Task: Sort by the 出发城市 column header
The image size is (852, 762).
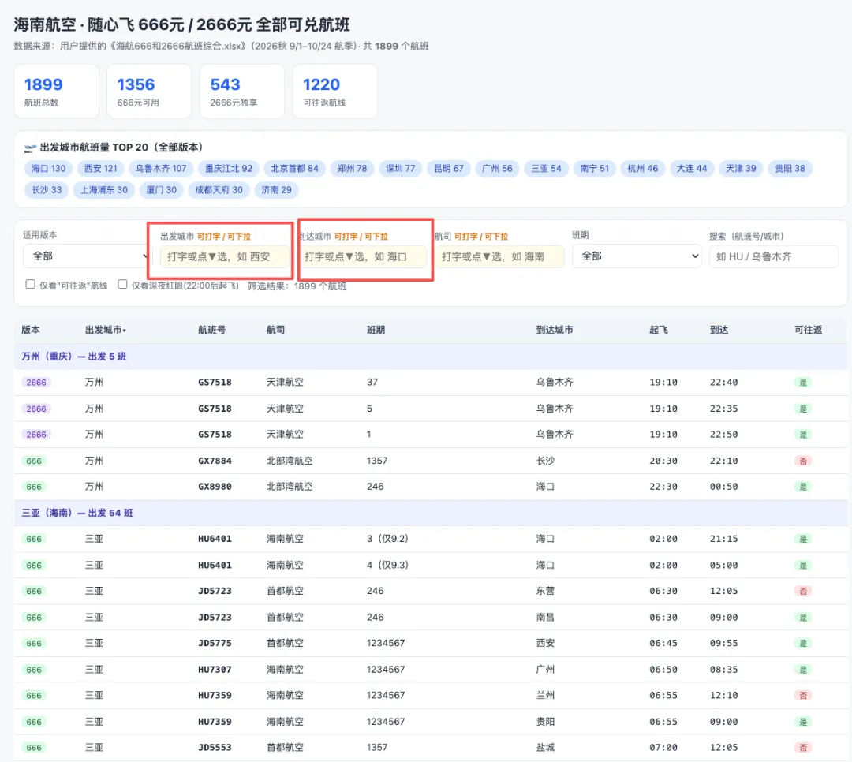Action: [x=106, y=330]
